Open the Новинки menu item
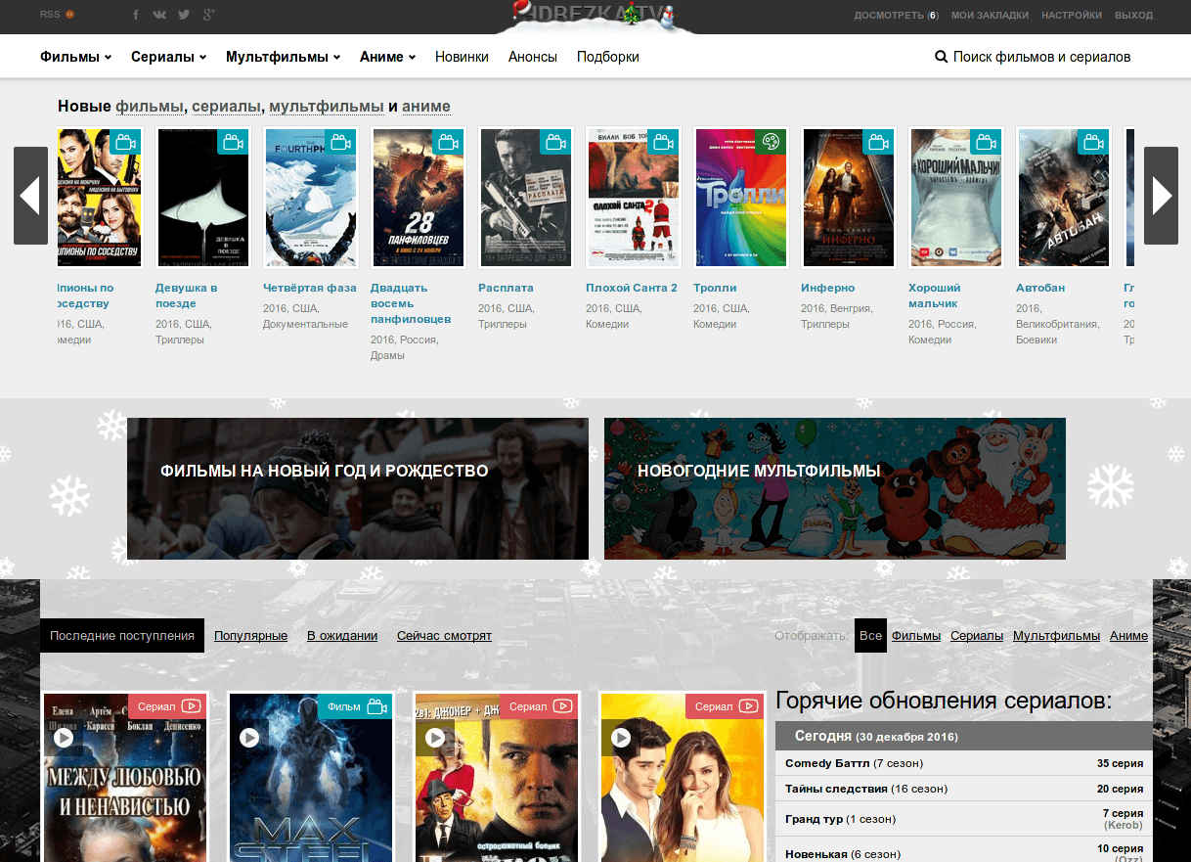1191x862 pixels. [x=462, y=57]
